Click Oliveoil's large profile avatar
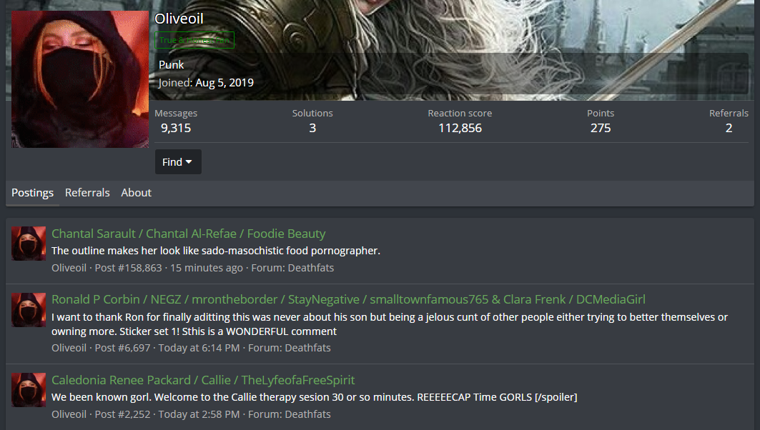Viewport: 760px width, 430px height. (80, 79)
